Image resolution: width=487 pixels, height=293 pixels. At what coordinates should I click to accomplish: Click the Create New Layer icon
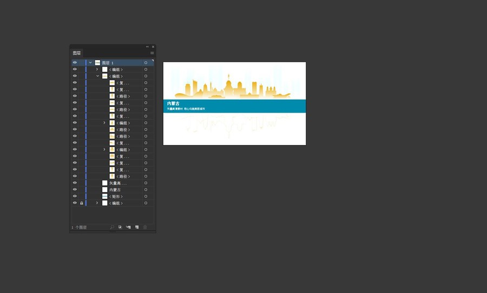pyautogui.click(x=137, y=227)
